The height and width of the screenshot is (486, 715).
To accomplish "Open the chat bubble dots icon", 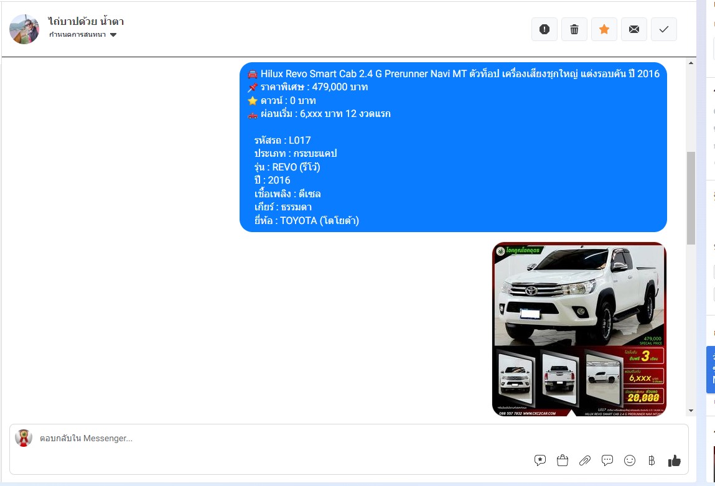I will tap(607, 460).
